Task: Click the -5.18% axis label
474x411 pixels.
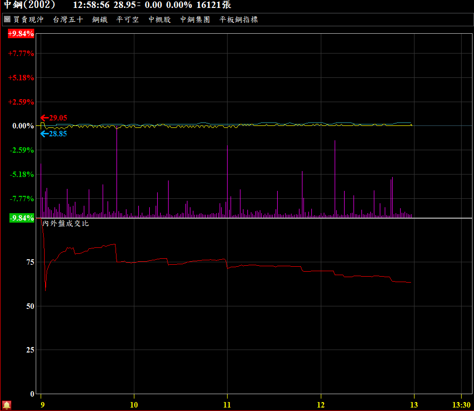Action: pos(22,175)
